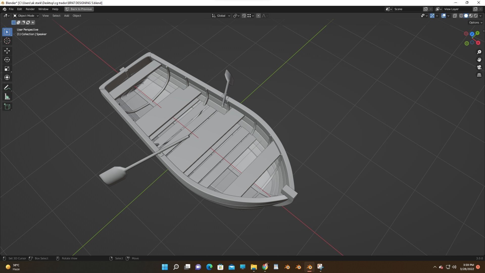This screenshot has height=273, width=485.
Task: Open the Object Mode dropdown
Action: tap(26, 16)
